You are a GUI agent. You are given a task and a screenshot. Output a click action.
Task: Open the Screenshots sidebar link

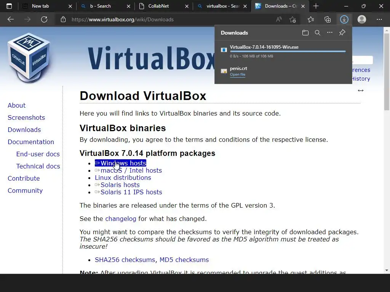tap(26, 117)
